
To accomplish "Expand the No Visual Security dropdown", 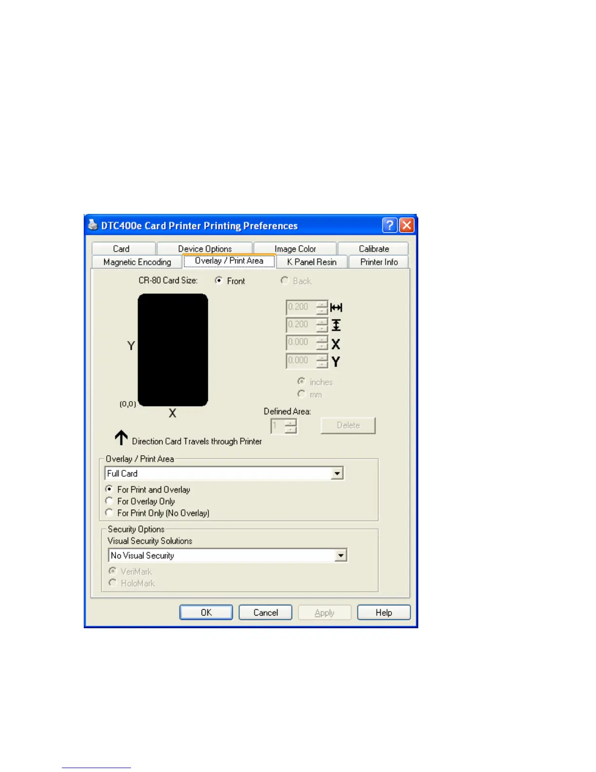I will [x=340, y=555].
